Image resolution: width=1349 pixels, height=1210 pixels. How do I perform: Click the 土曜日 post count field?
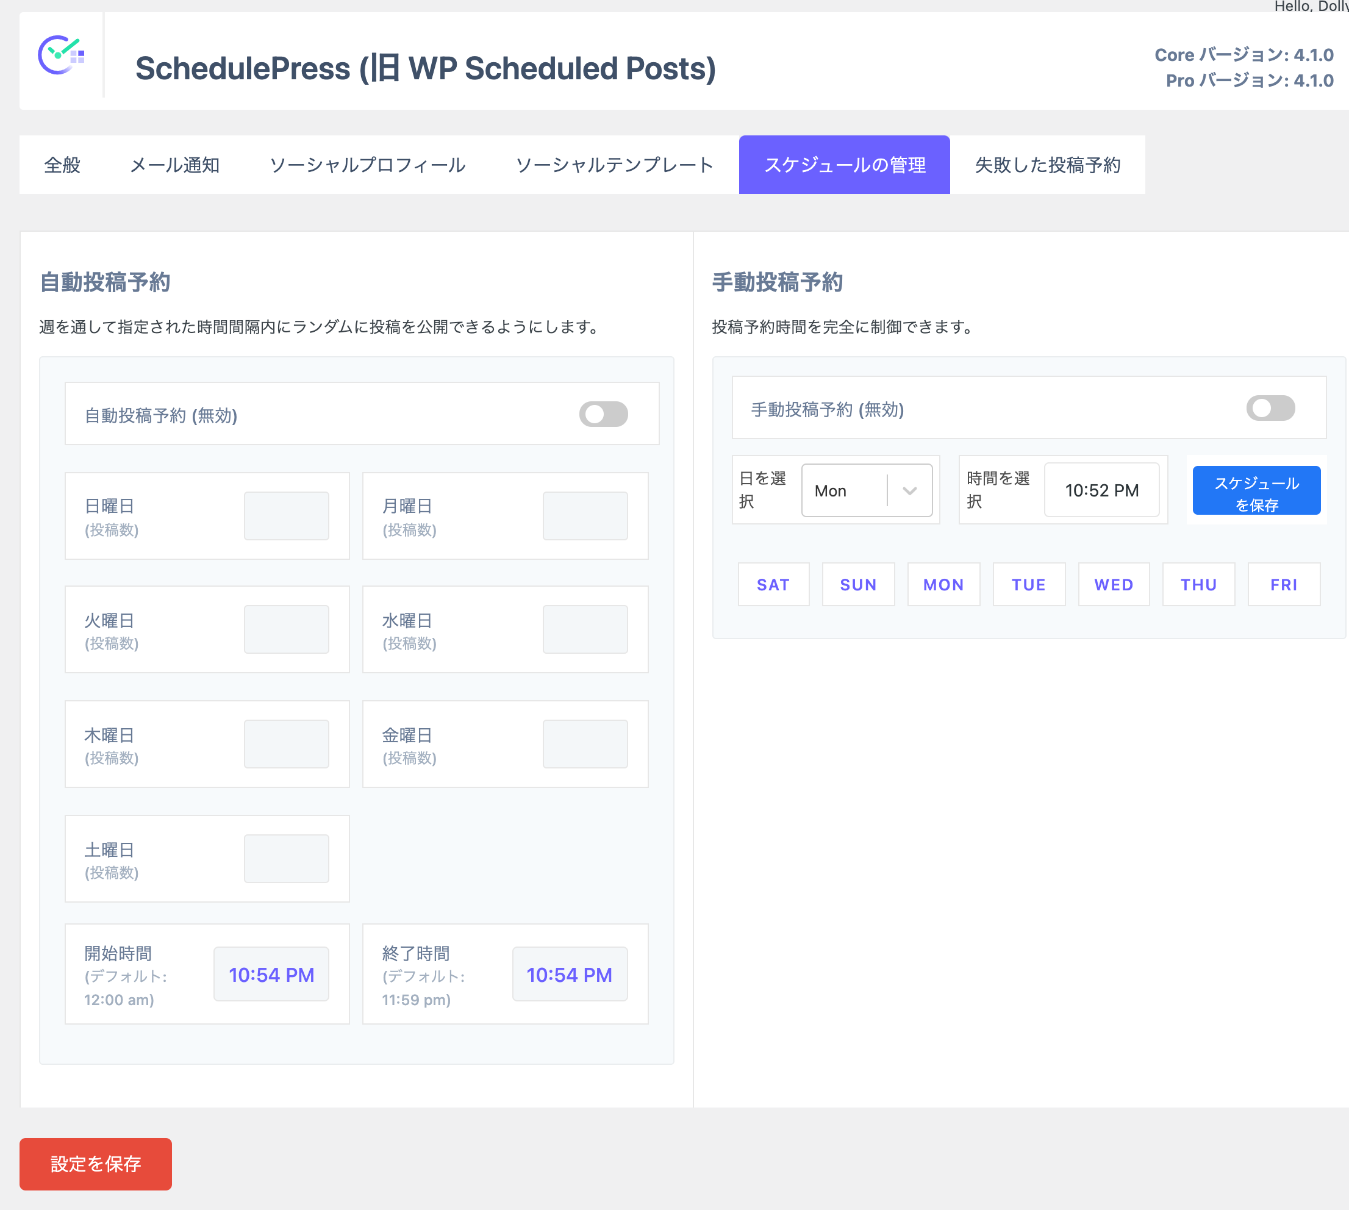coord(287,859)
